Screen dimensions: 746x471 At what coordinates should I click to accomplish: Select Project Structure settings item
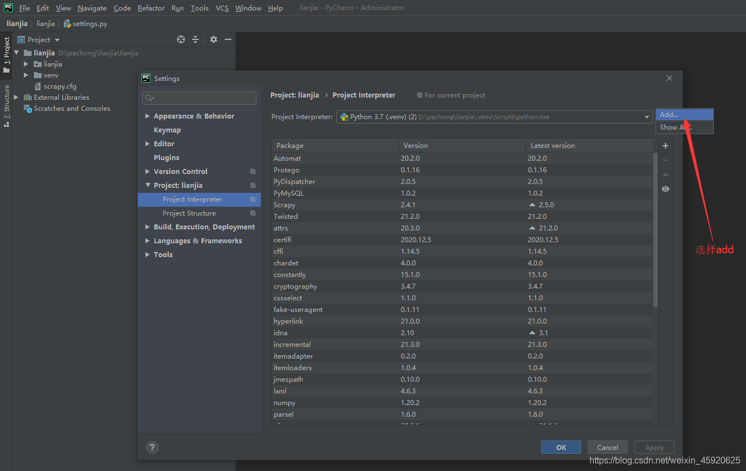coord(189,213)
